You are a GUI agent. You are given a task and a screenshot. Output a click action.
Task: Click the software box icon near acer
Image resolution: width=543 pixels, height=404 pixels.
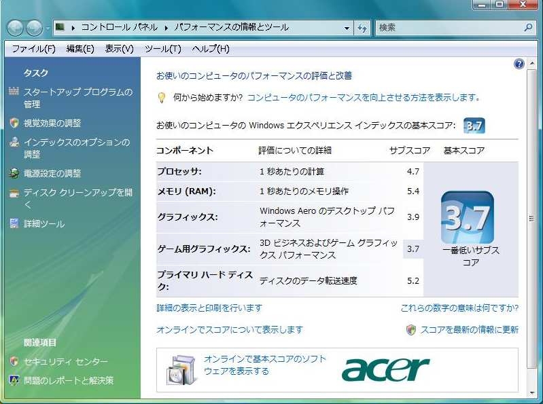[180, 370]
